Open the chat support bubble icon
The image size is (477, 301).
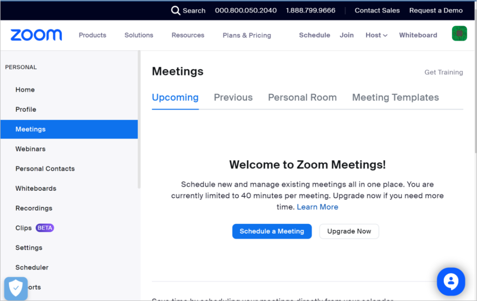[x=450, y=281]
